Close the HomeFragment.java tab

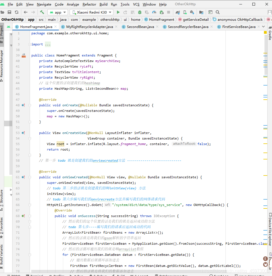click(x=55, y=27)
